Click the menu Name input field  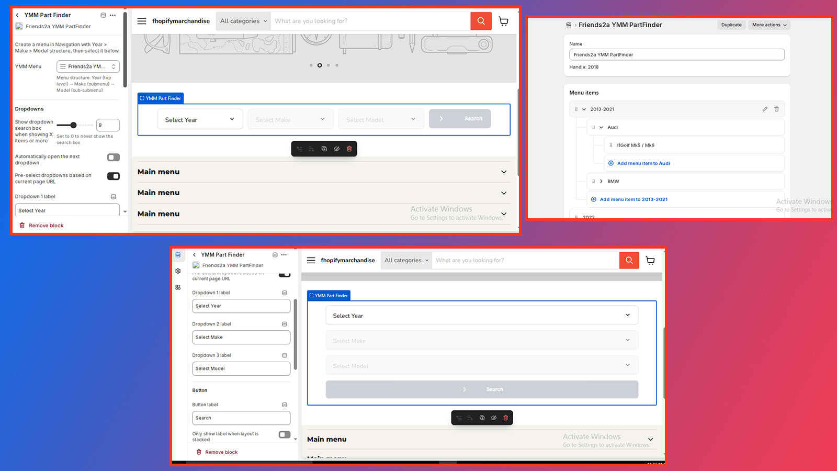(x=676, y=54)
